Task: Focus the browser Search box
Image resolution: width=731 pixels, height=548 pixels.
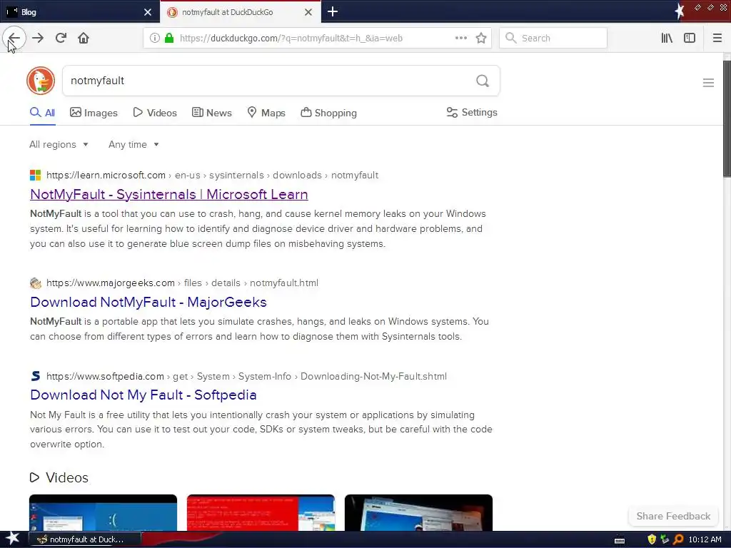Action: coord(553,39)
